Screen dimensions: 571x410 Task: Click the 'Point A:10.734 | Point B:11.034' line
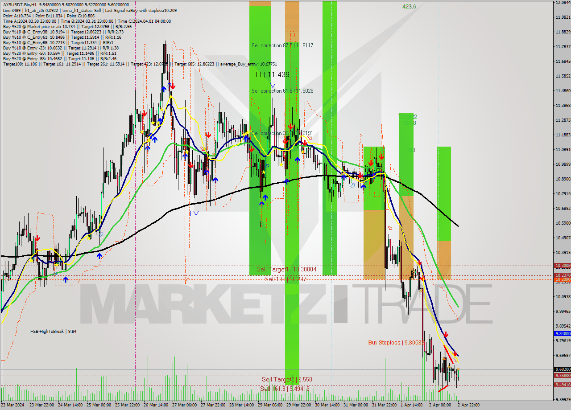point(48,16)
